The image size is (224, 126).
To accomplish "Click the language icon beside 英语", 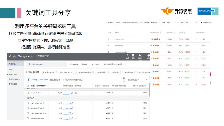I will (x=82, y=64).
